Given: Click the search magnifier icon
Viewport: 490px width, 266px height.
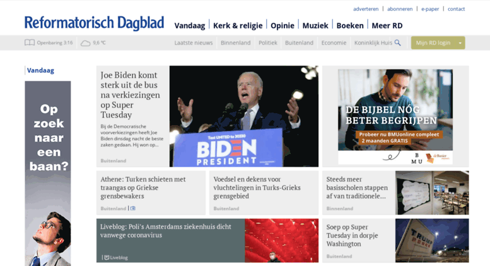Looking at the screenshot, I should tap(397, 43).
